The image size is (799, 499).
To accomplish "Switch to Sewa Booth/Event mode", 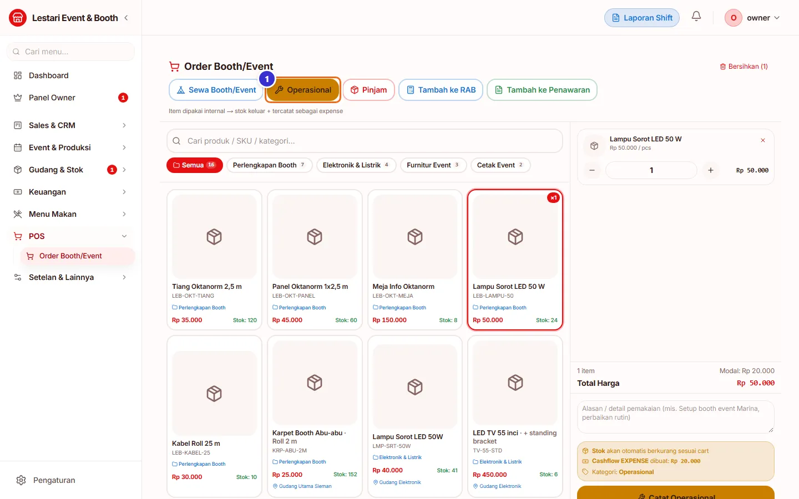I will click(216, 90).
